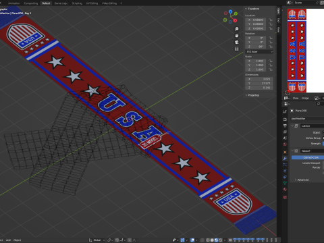
Task: Open the Material properties tab icon
Action: pos(285,189)
